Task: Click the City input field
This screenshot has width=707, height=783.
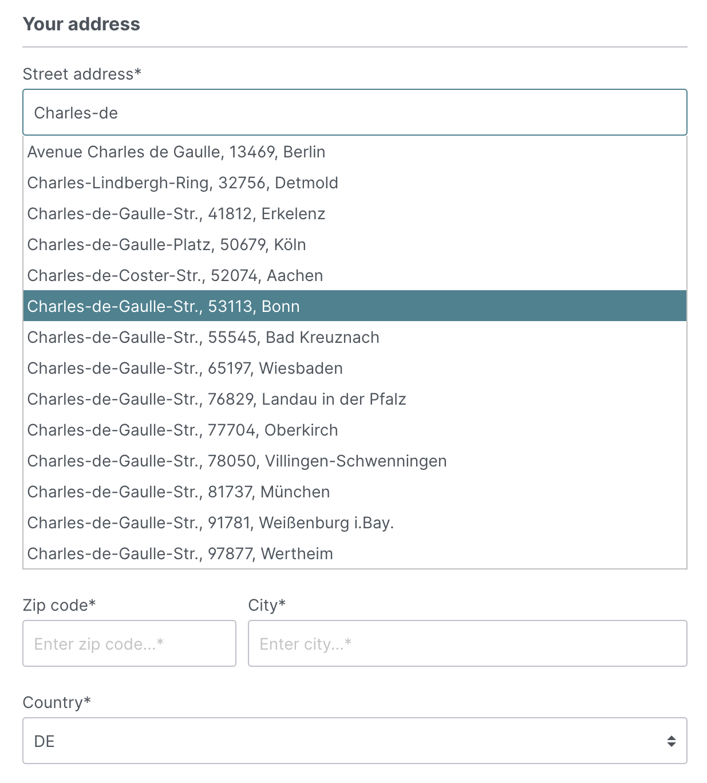Action: (x=467, y=644)
